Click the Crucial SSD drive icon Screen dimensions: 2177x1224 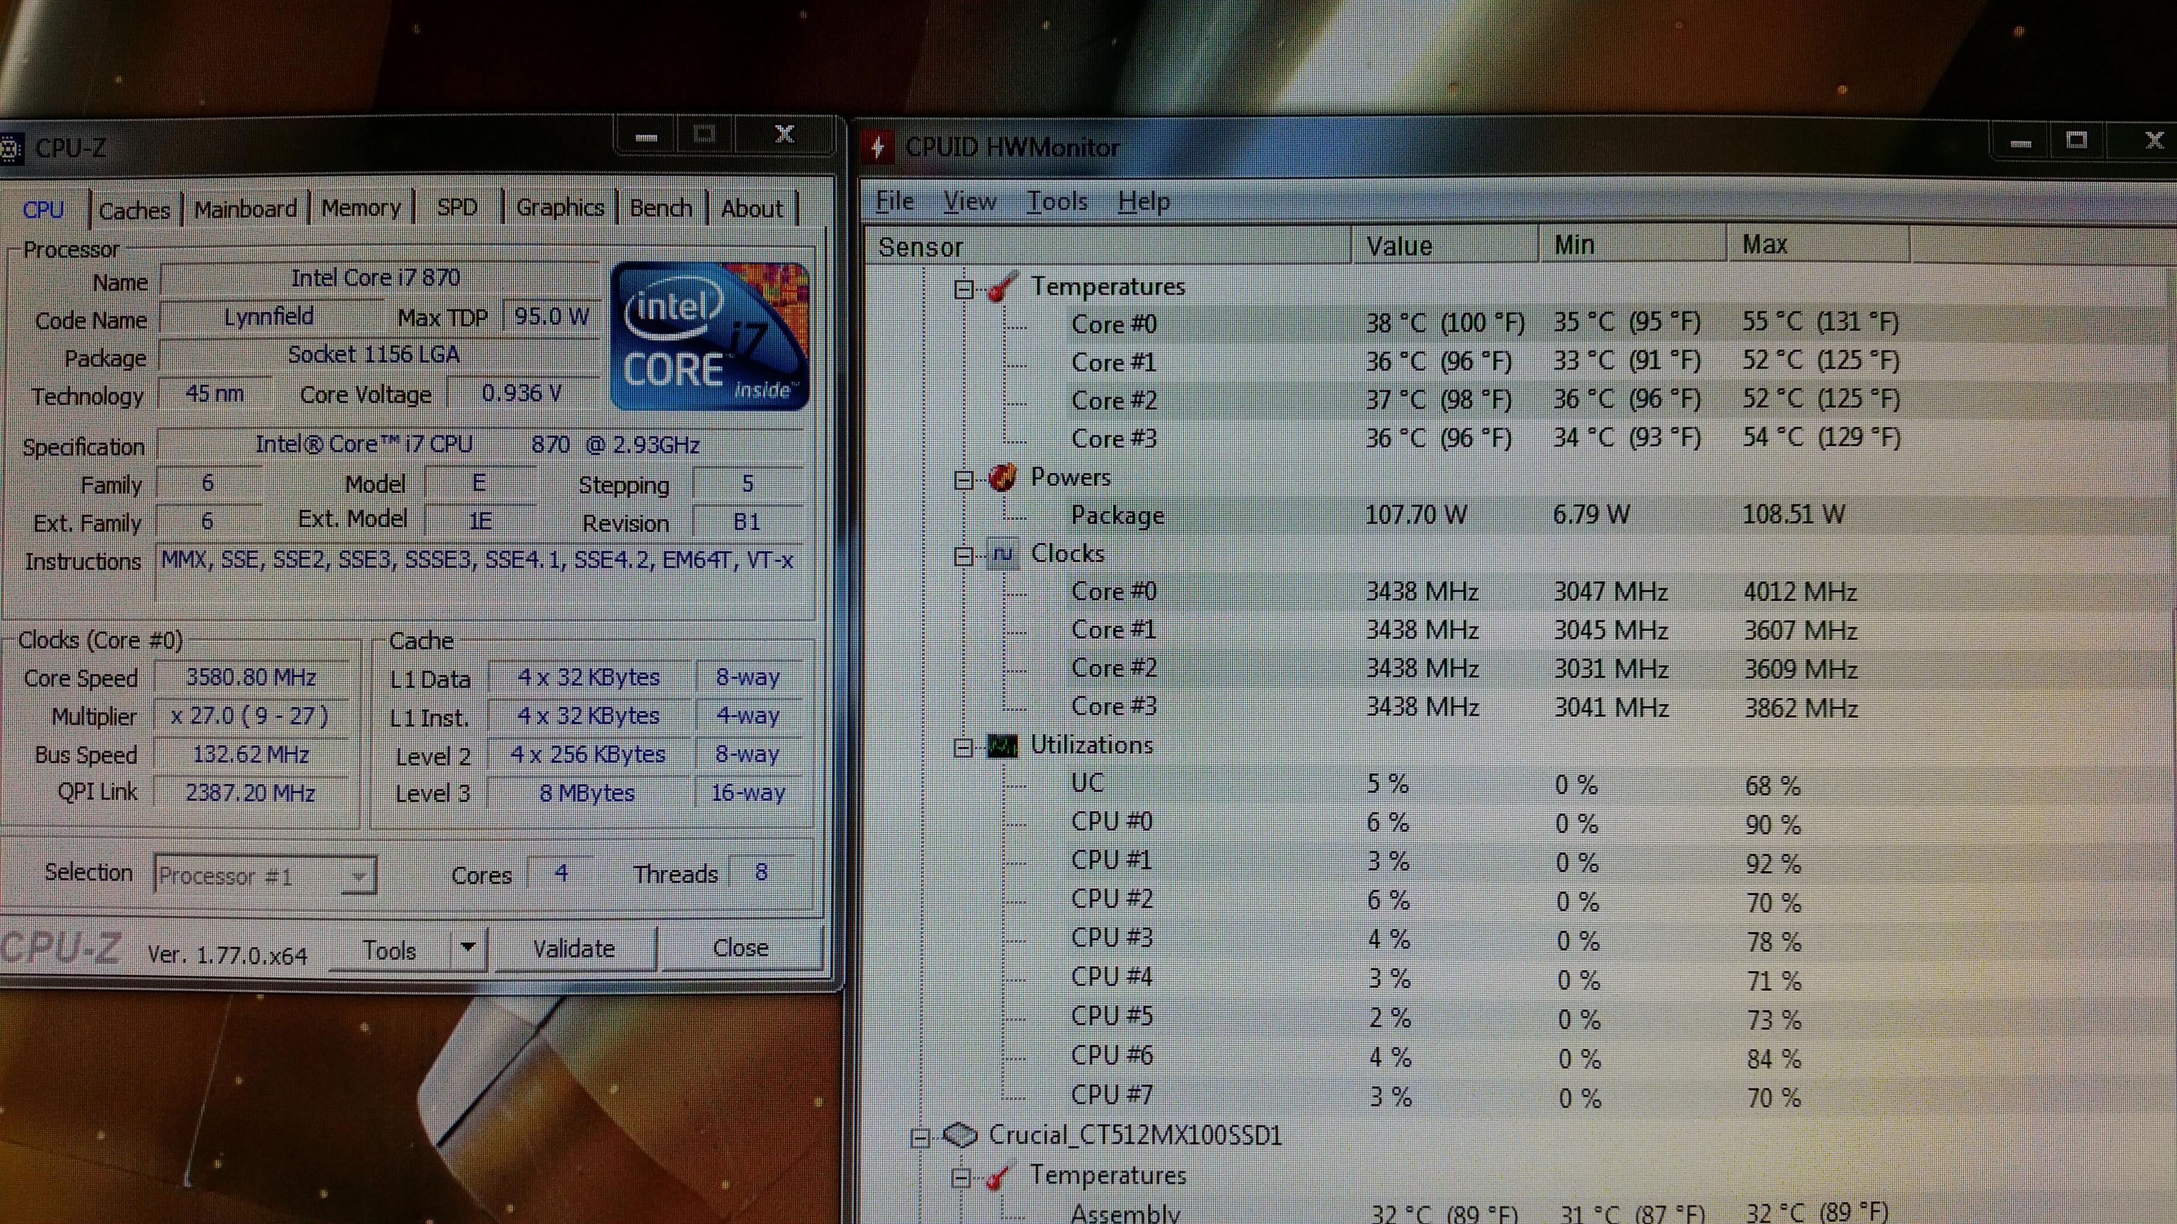coord(960,1135)
